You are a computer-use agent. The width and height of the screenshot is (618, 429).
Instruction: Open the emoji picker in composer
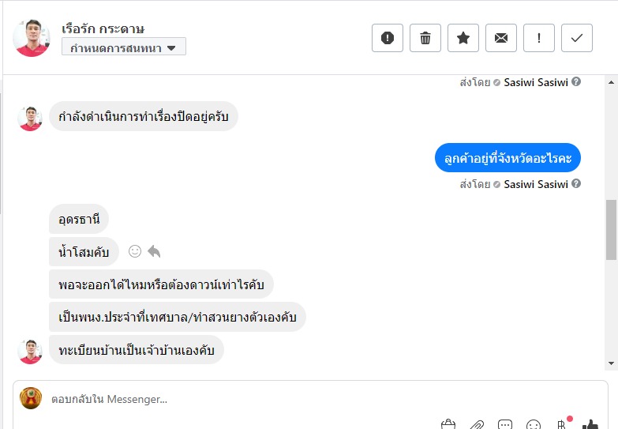click(x=534, y=424)
